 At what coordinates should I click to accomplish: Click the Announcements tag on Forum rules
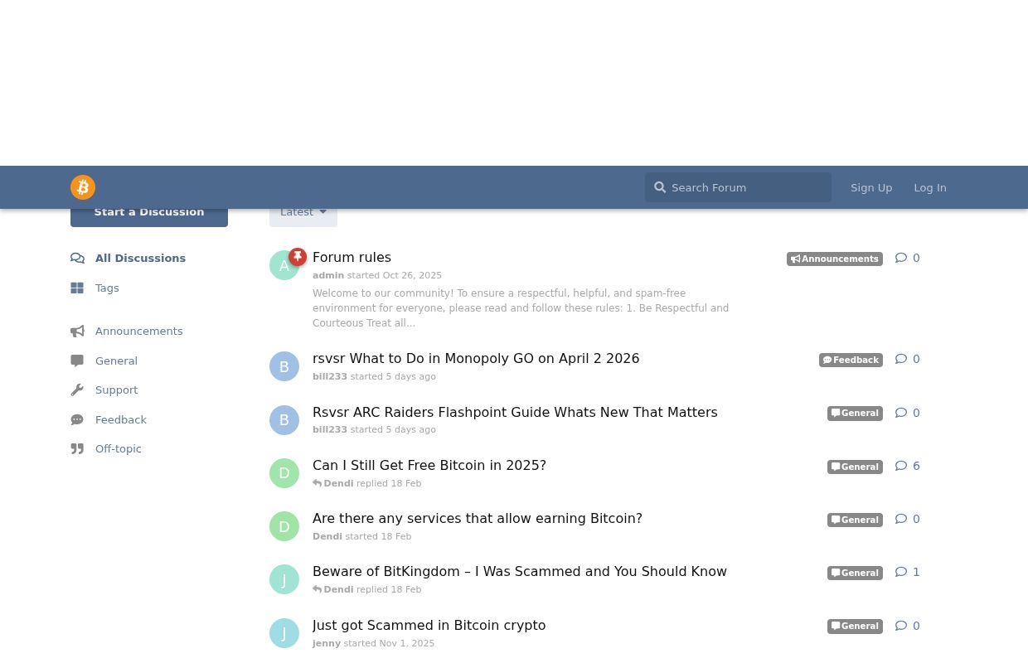click(x=834, y=259)
